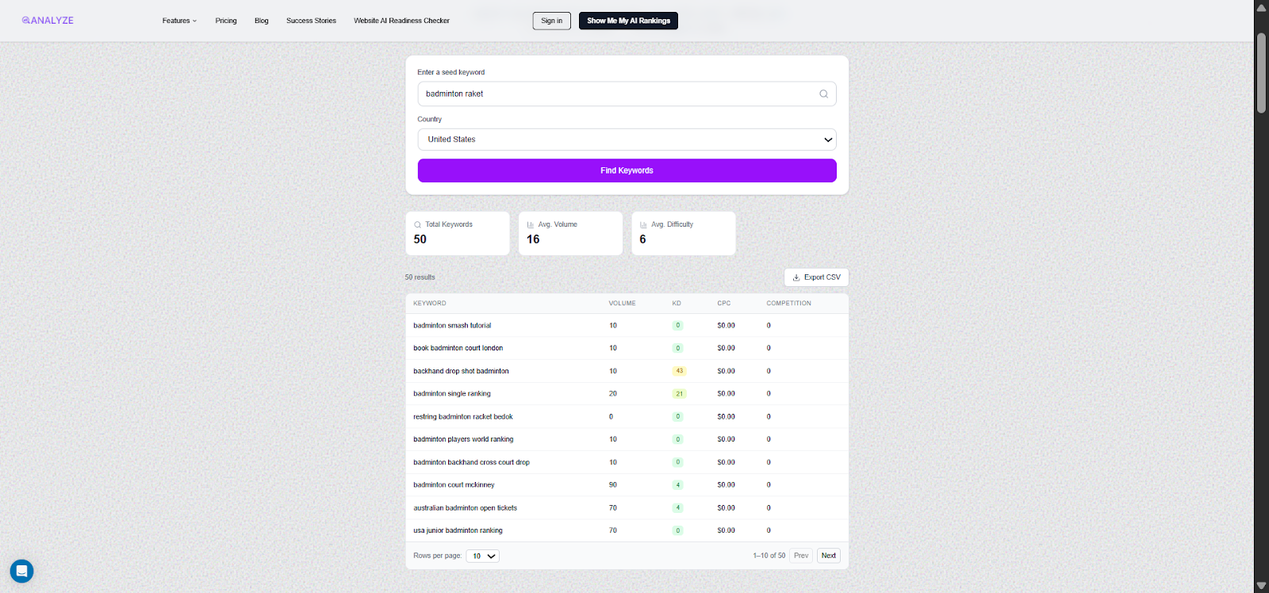Click the Avg. Volume card
Viewport: 1269px width, 593px height.
(570, 233)
